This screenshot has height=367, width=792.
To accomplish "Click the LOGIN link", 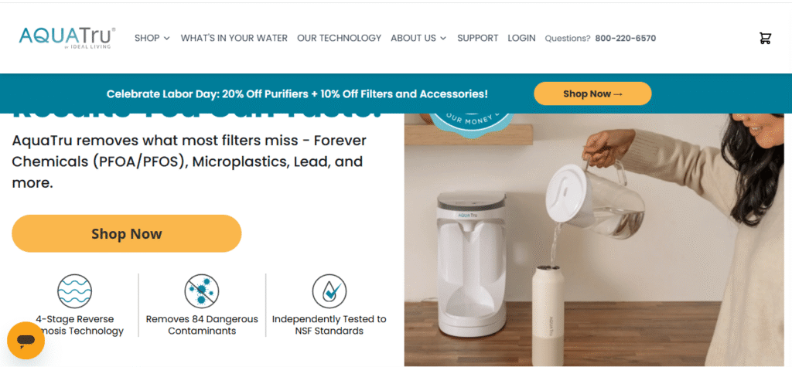I will point(521,38).
